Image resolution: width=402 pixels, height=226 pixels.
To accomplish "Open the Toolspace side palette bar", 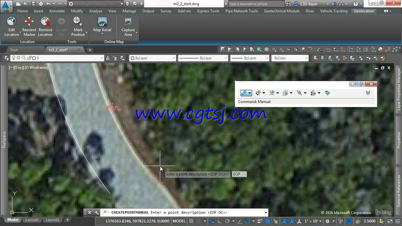I will (4, 140).
